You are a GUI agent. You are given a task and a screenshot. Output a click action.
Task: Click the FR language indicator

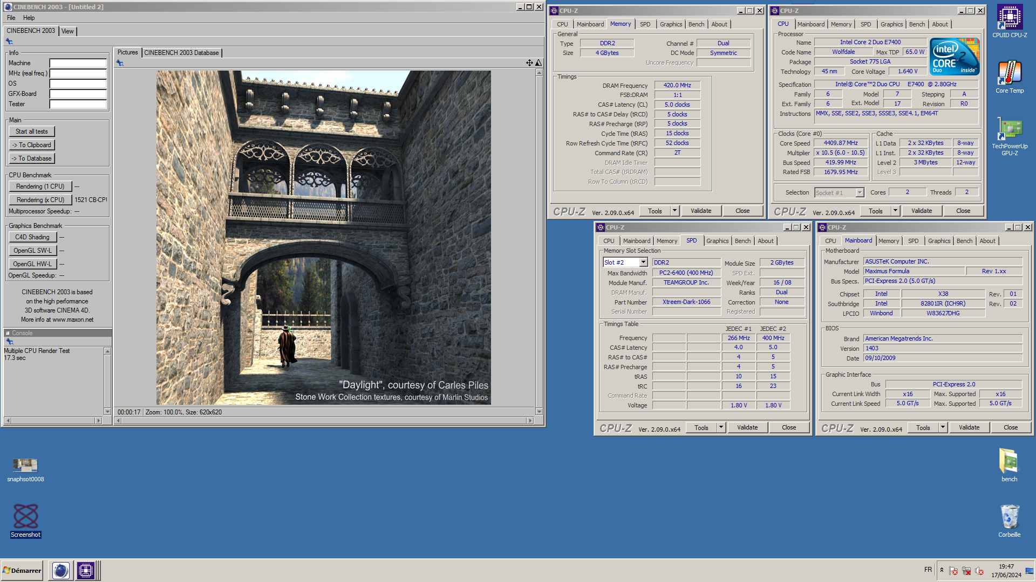928,570
